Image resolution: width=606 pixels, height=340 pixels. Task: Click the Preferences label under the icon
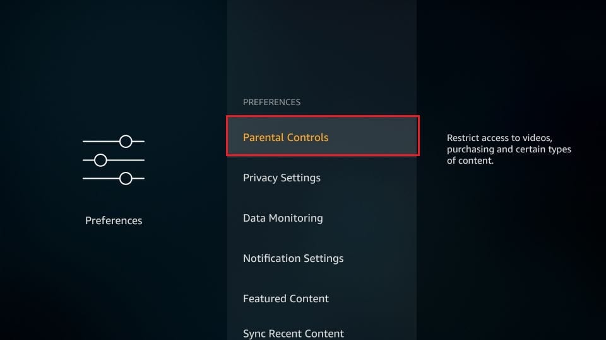pyautogui.click(x=114, y=220)
